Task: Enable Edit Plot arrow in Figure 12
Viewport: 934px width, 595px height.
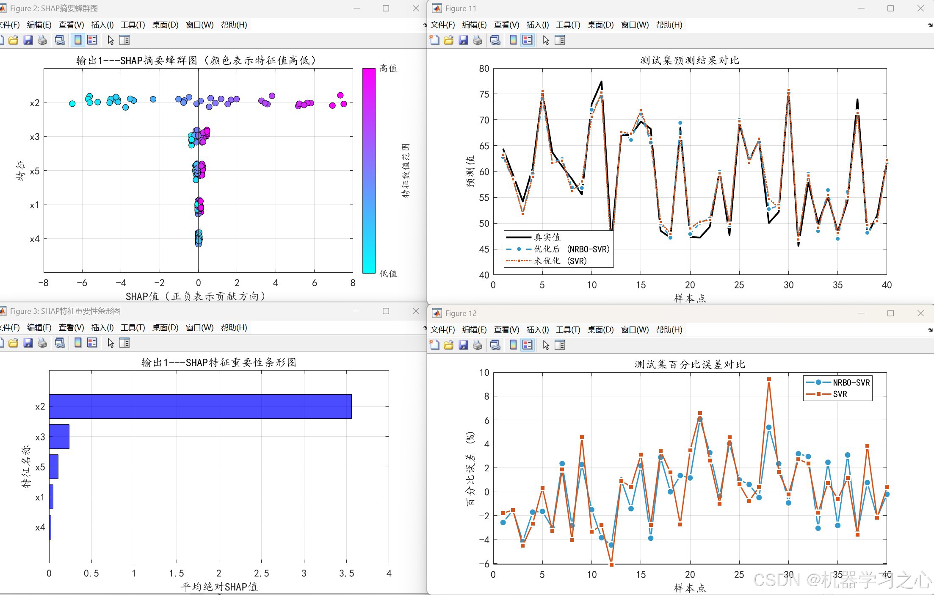Action: tap(546, 345)
